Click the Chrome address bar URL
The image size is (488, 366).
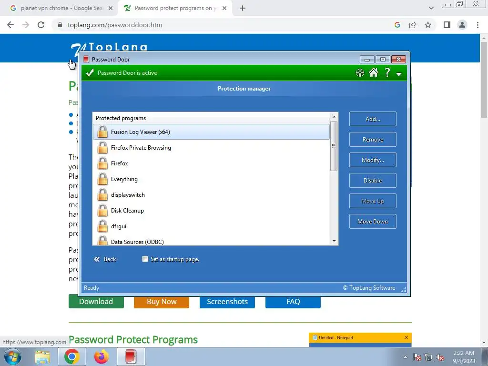pos(115,25)
